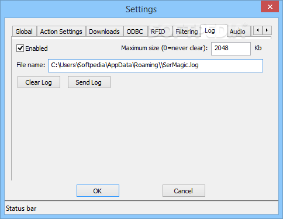Click the Maximum size field showing 2048
Viewport: 283px width, 219px height.
[x=231, y=48]
